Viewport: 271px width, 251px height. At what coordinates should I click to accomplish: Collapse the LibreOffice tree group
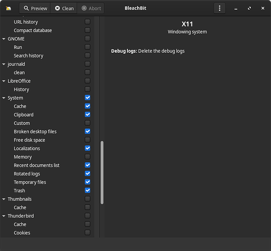coord(4,81)
